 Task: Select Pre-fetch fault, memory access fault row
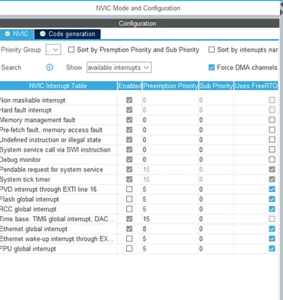pos(139,130)
